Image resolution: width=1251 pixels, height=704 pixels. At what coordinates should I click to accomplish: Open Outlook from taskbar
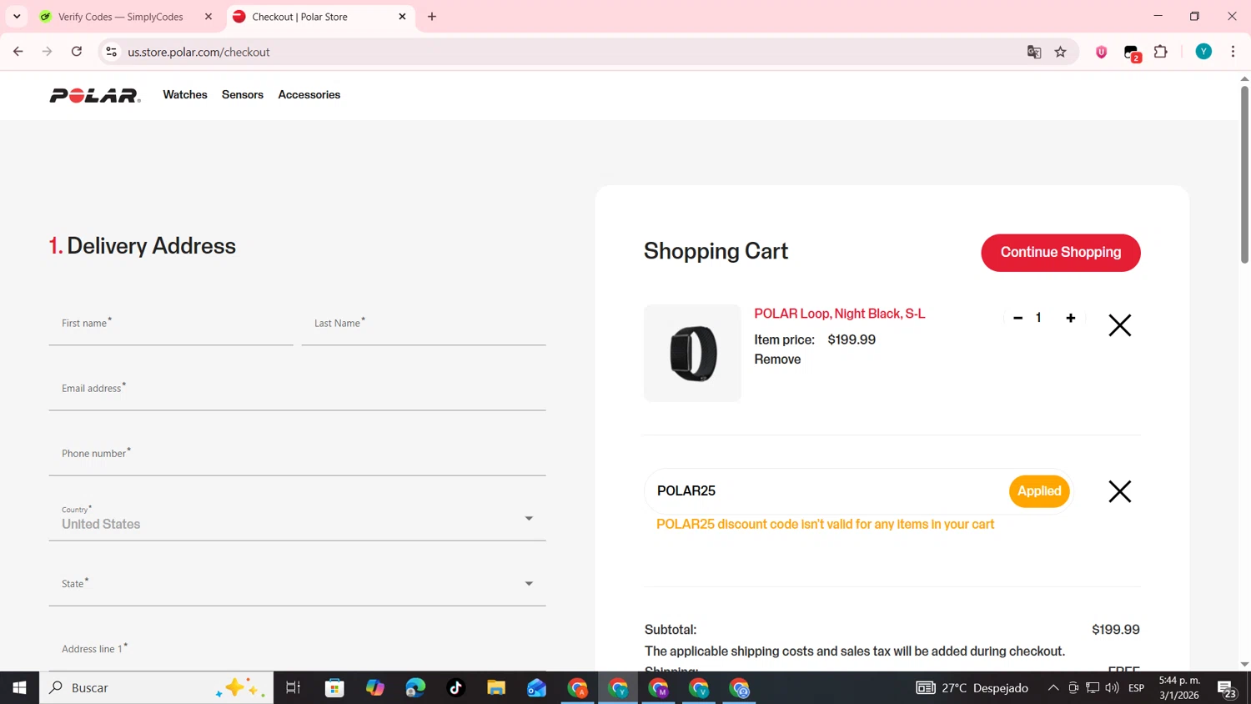(x=536, y=688)
